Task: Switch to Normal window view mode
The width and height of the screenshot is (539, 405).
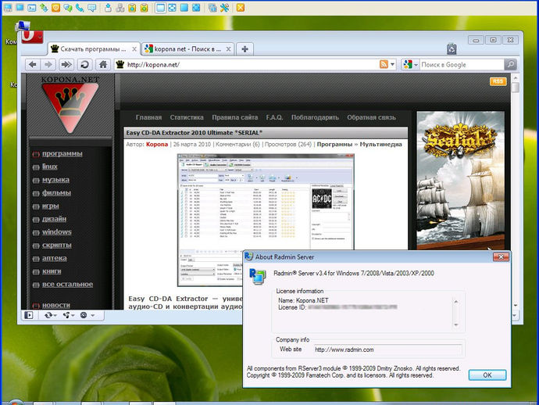Action: click(161, 8)
